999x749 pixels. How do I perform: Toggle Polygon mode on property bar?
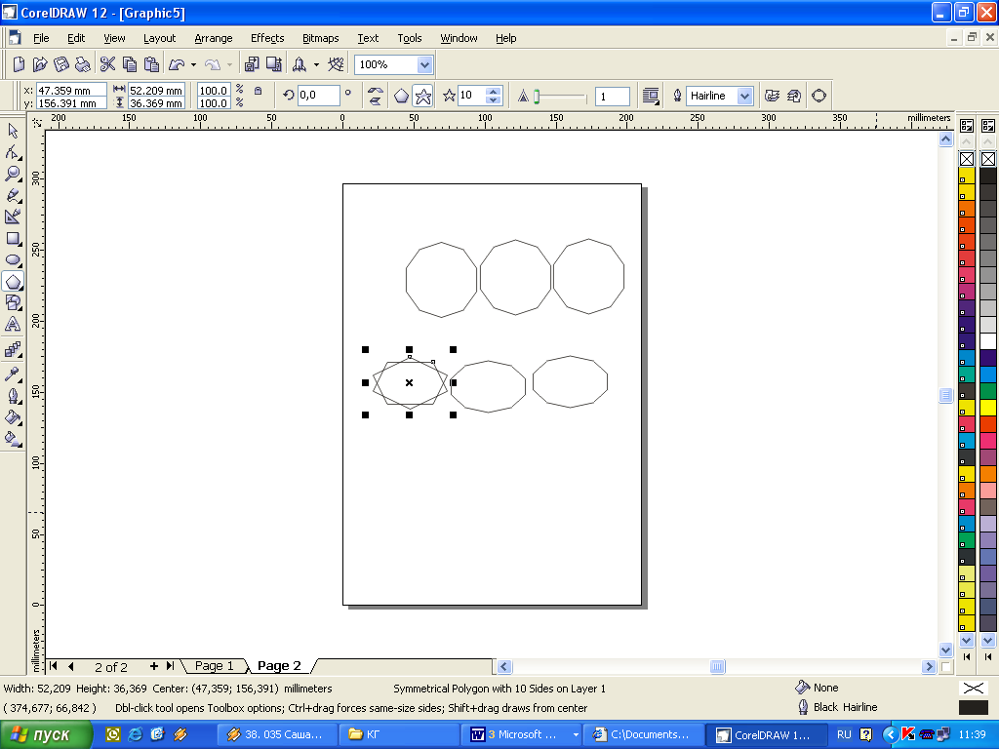coord(401,97)
